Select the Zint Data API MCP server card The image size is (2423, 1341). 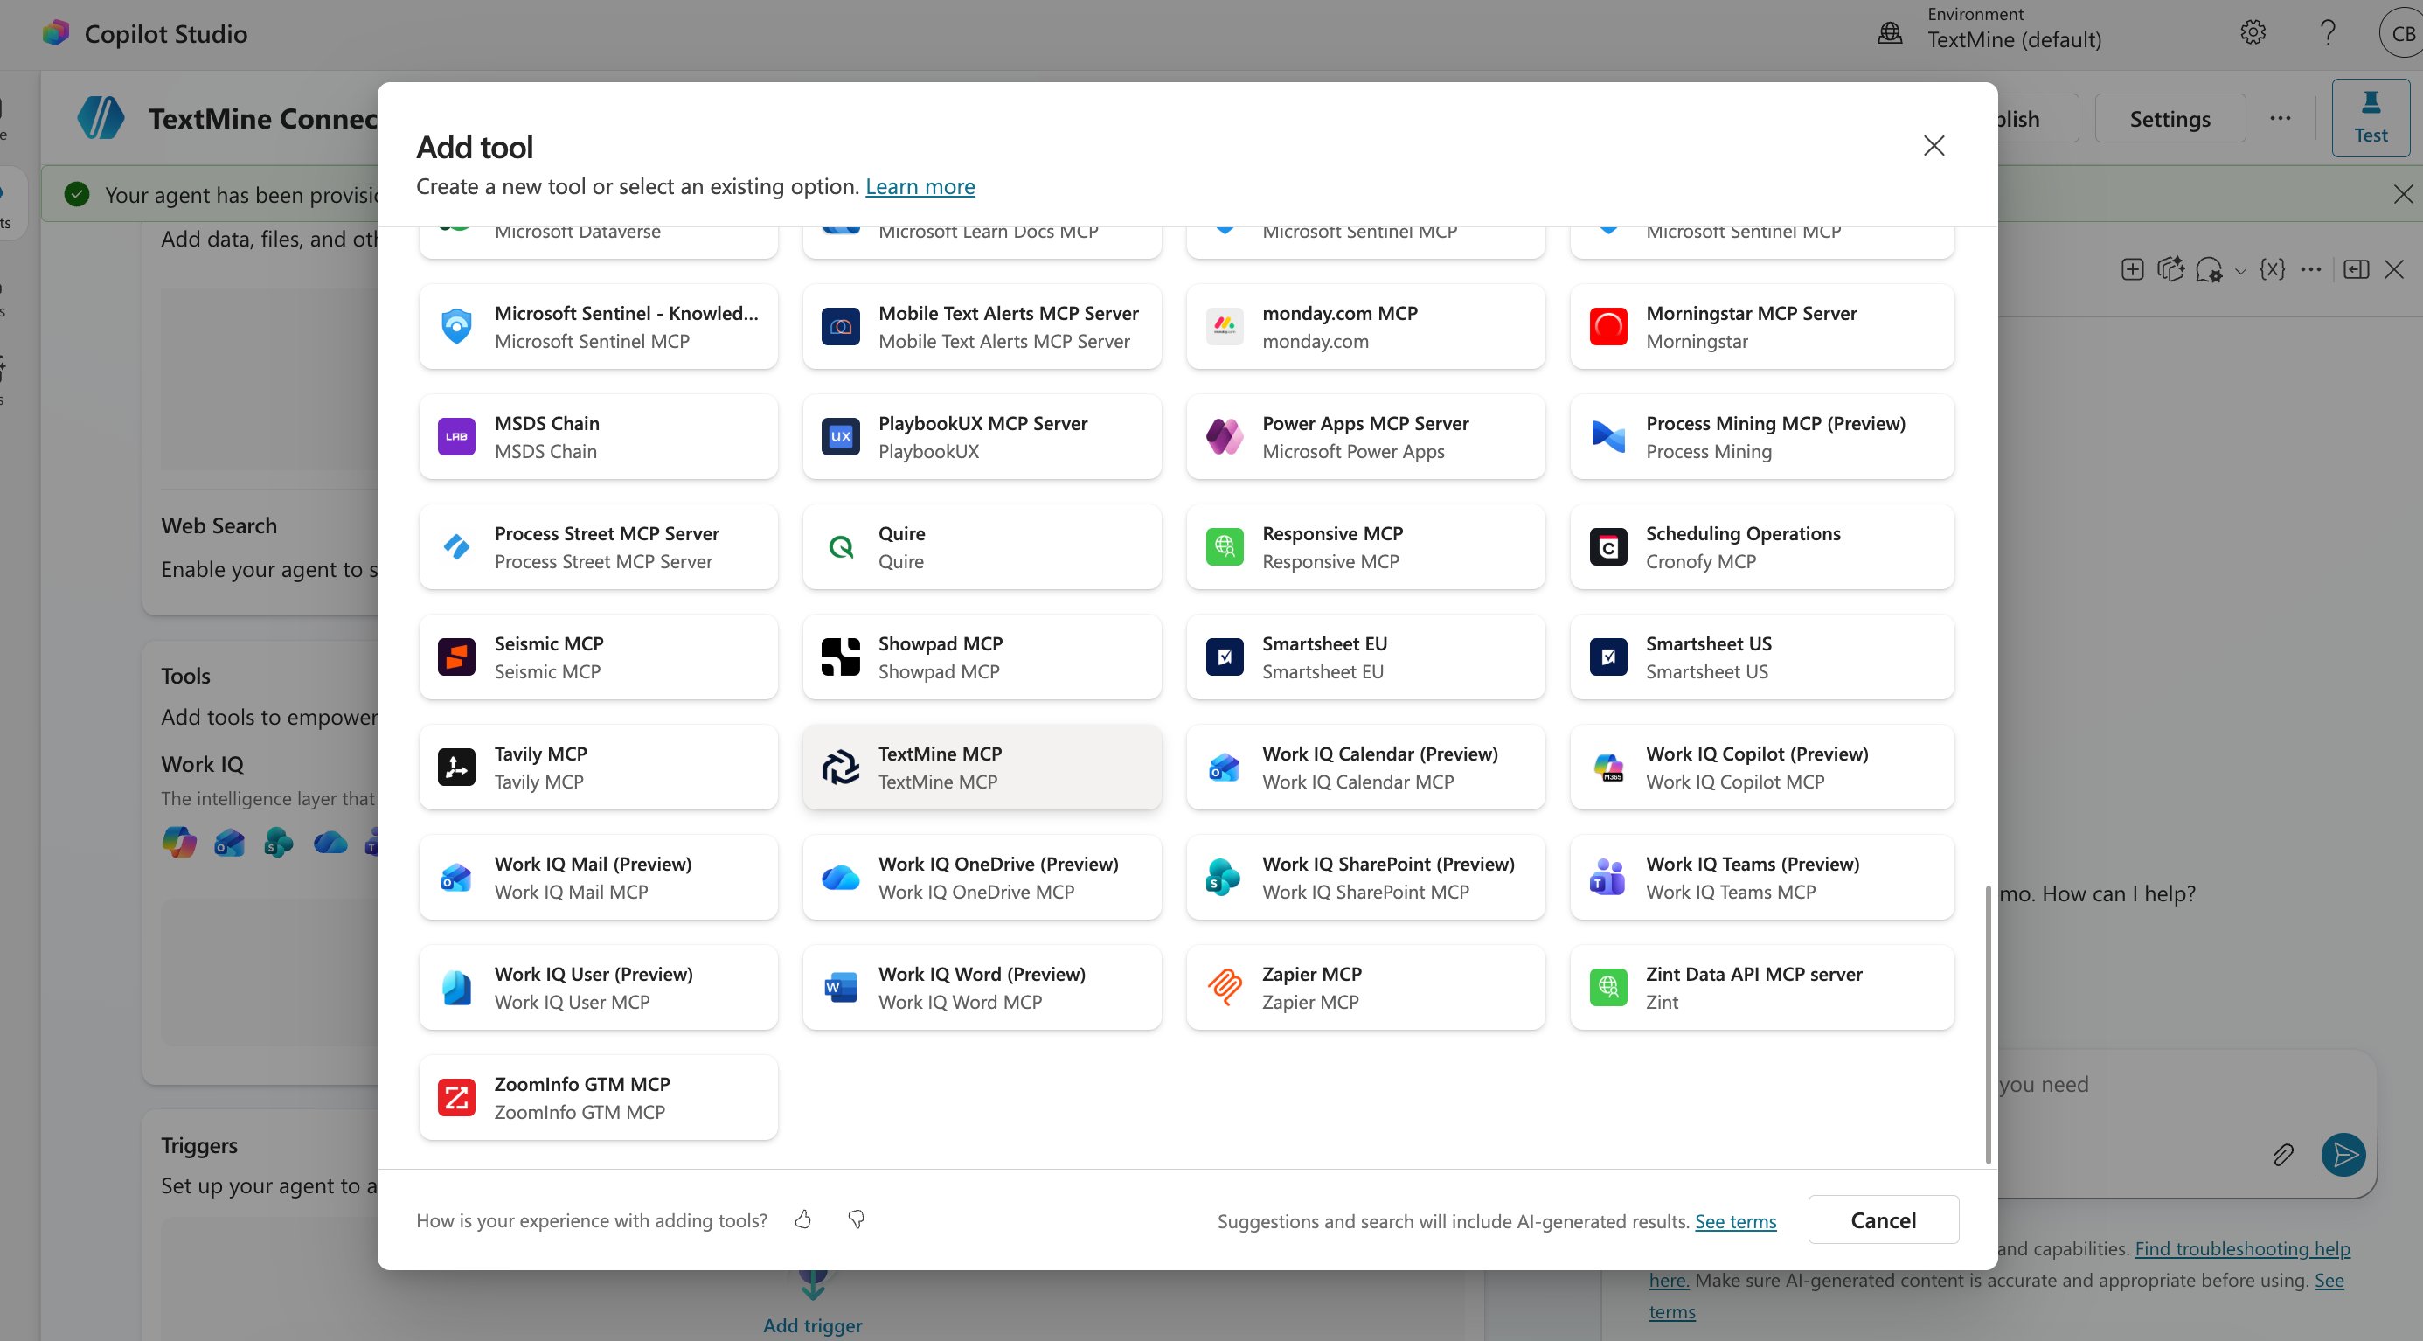1762,988
